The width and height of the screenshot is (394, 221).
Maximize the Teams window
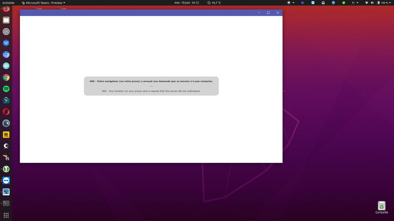(268, 13)
